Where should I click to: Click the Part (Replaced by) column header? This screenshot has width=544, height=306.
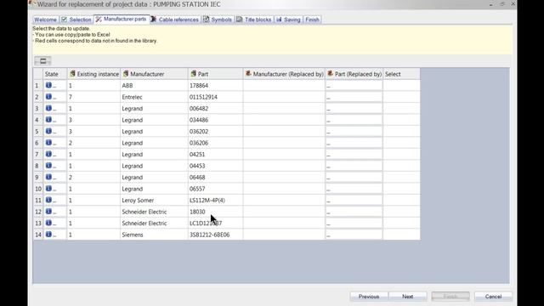pyautogui.click(x=354, y=74)
